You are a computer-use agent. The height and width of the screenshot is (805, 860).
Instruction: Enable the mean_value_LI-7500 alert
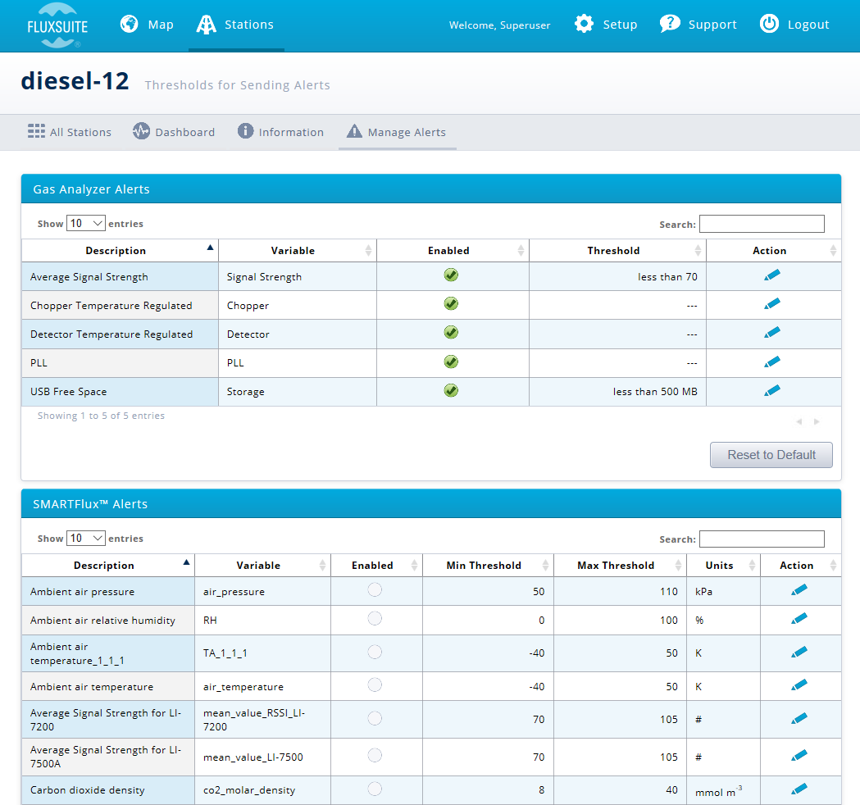point(375,755)
